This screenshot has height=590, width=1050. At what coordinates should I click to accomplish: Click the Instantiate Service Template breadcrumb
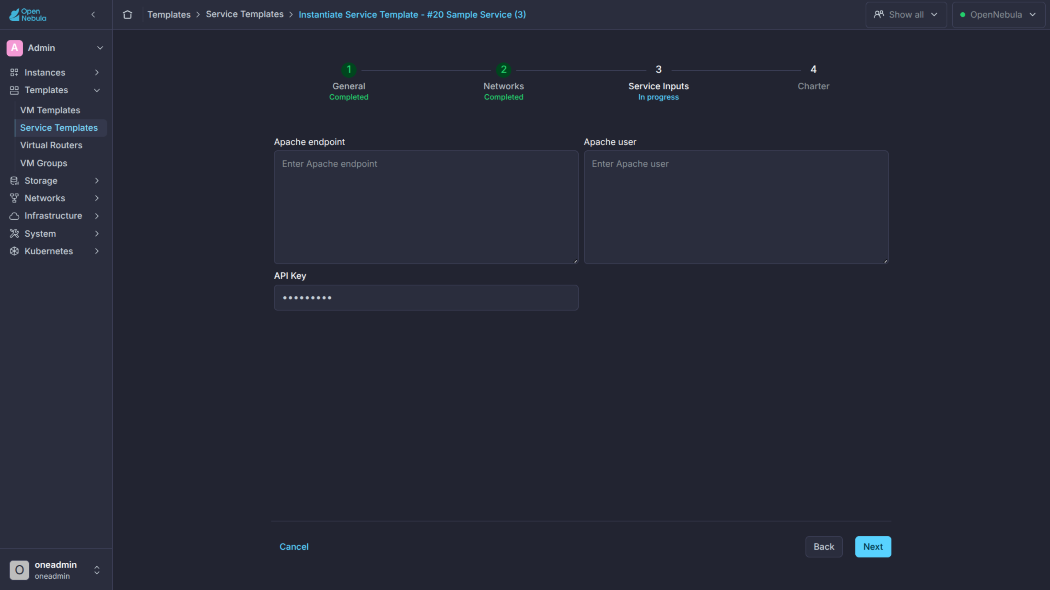point(412,15)
